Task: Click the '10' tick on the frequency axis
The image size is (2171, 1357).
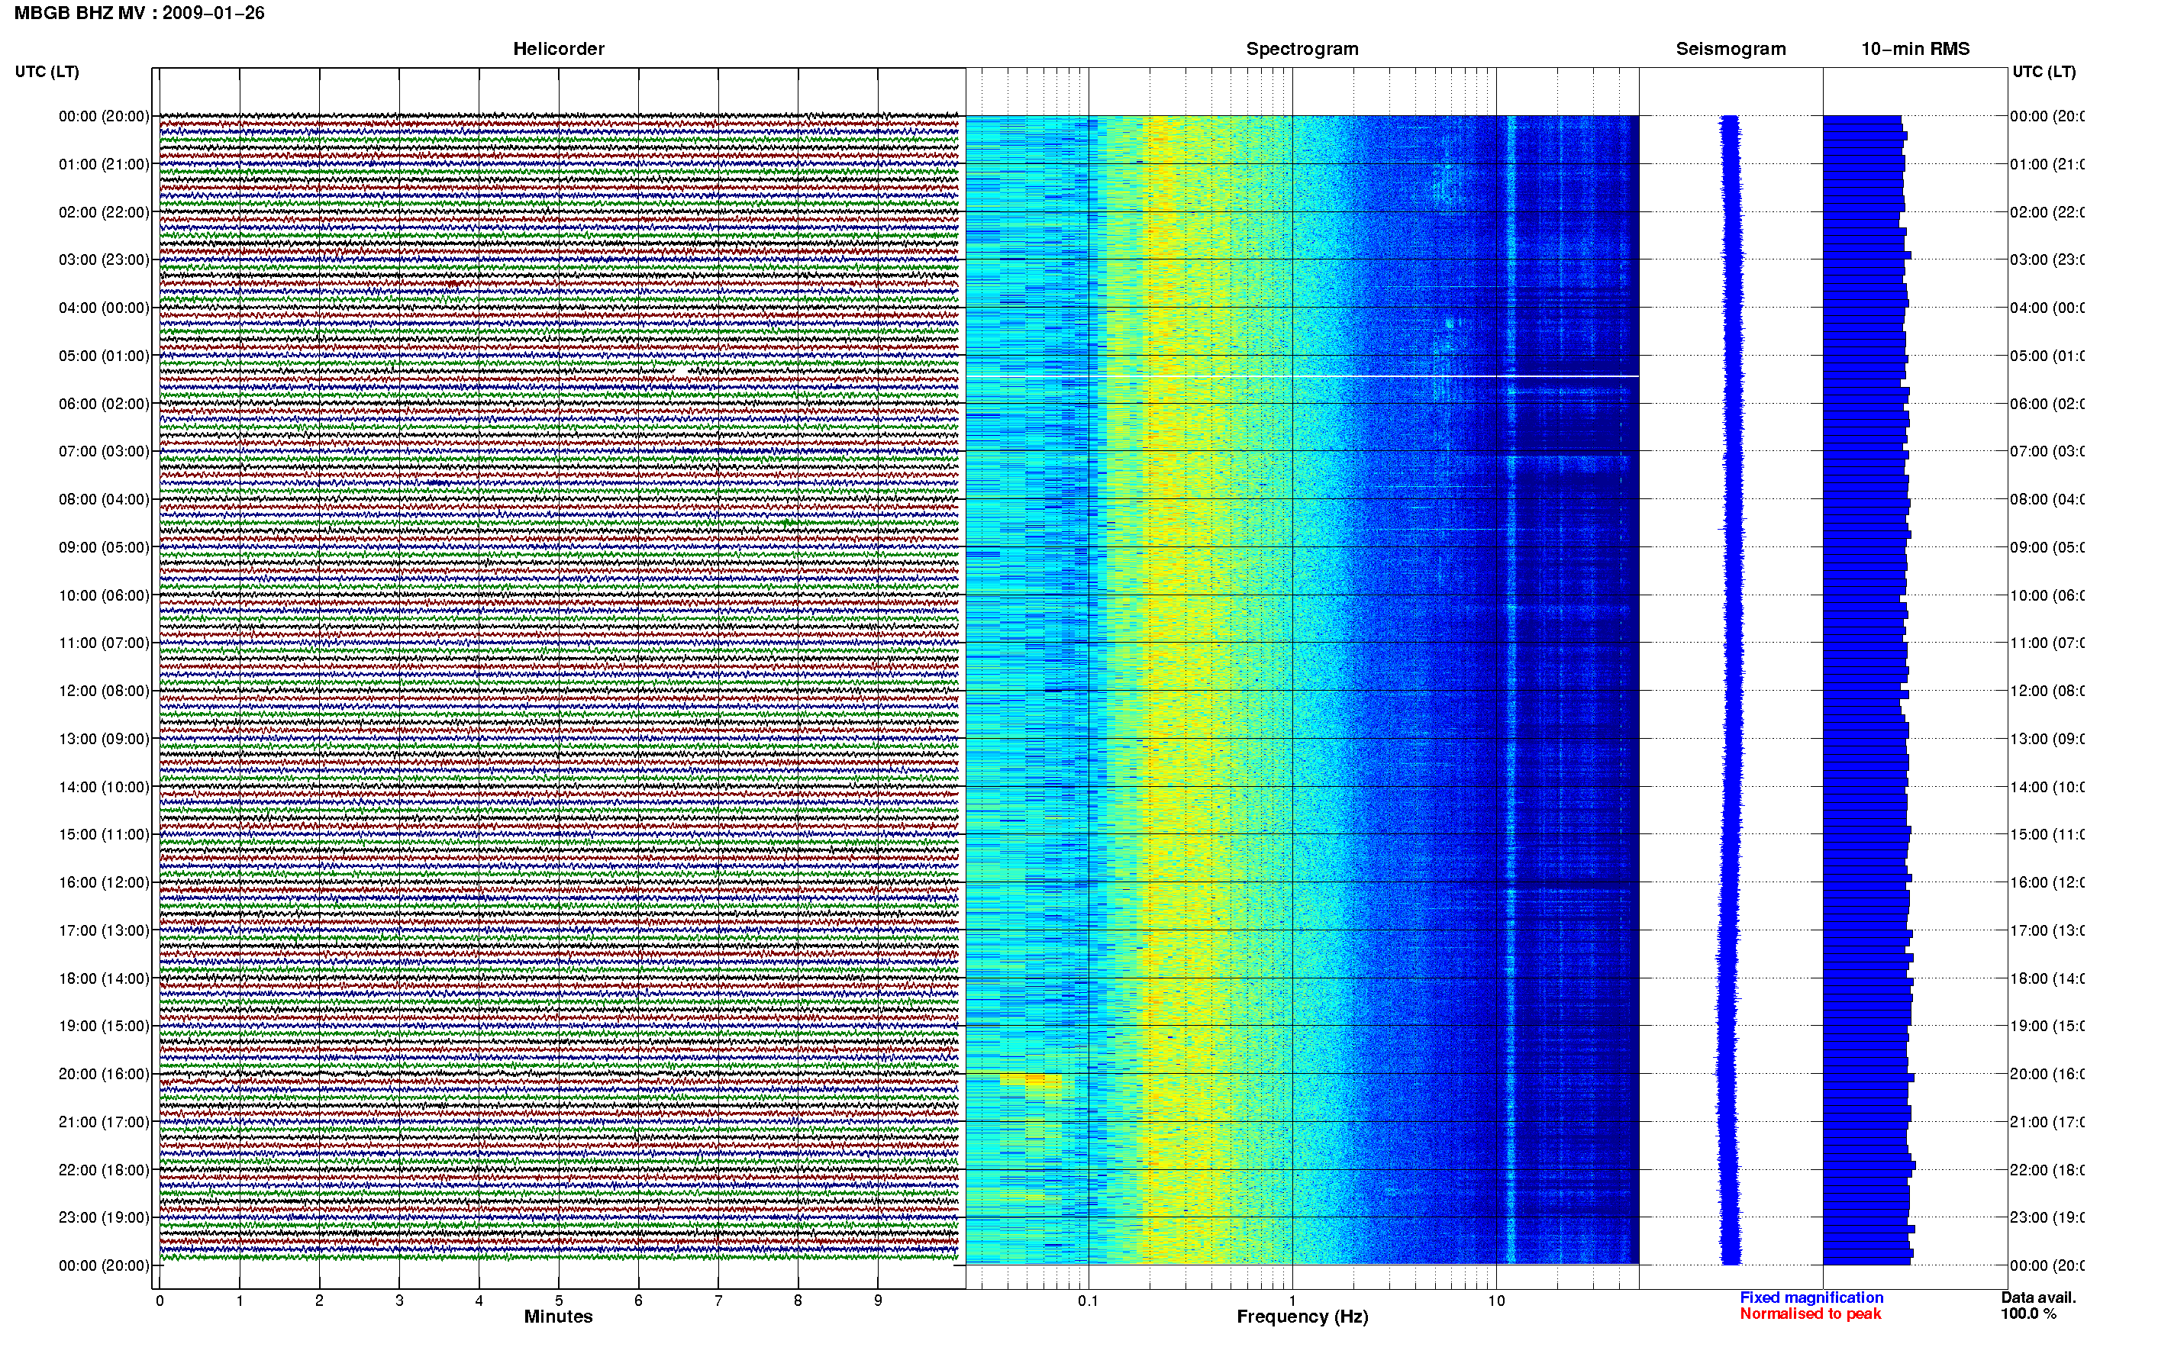Action: coord(1496,1301)
